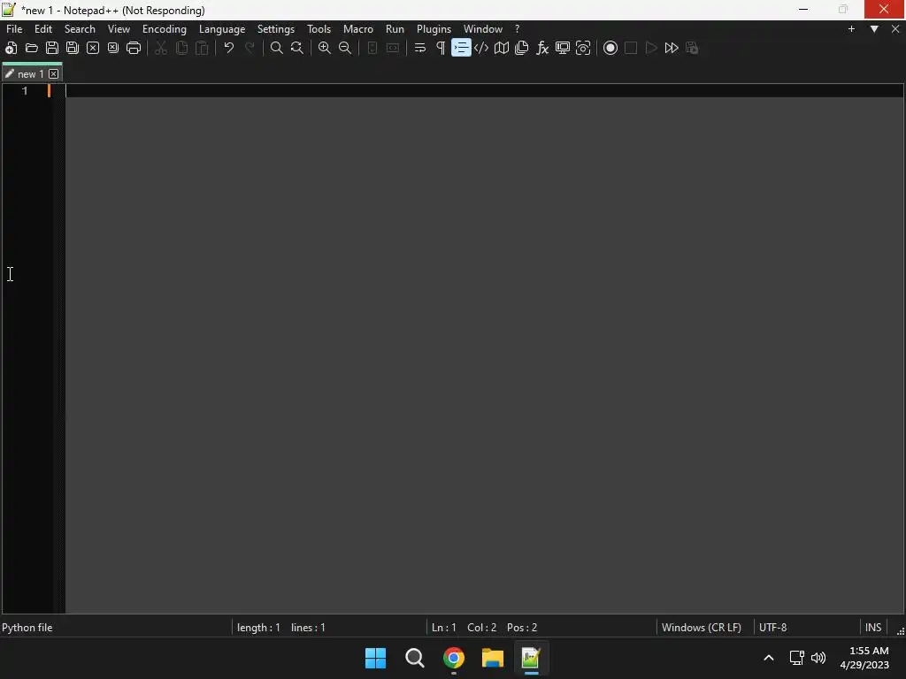Click Windows (CR LF) status entry
This screenshot has width=906, height=679.
tap(702, 628)
